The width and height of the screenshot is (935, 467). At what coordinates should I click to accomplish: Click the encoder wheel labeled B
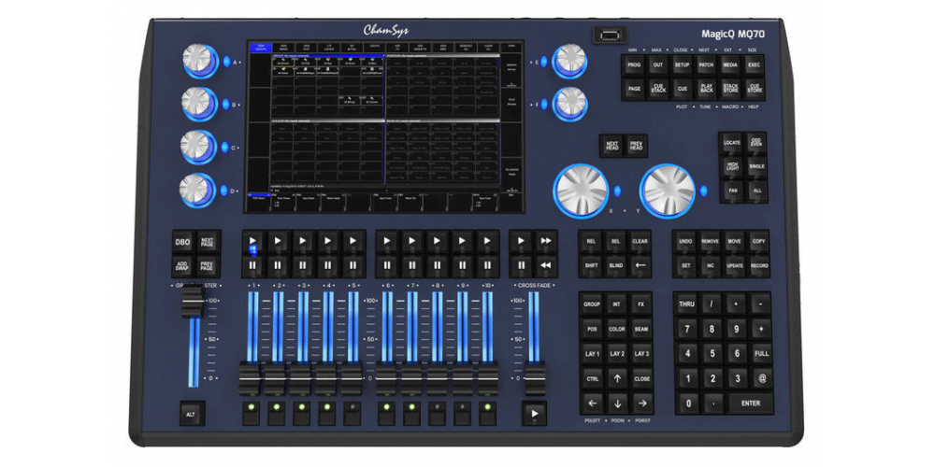click(199, 104)
